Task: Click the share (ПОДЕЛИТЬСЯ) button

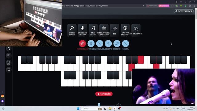Action: [x=184, y=11]
